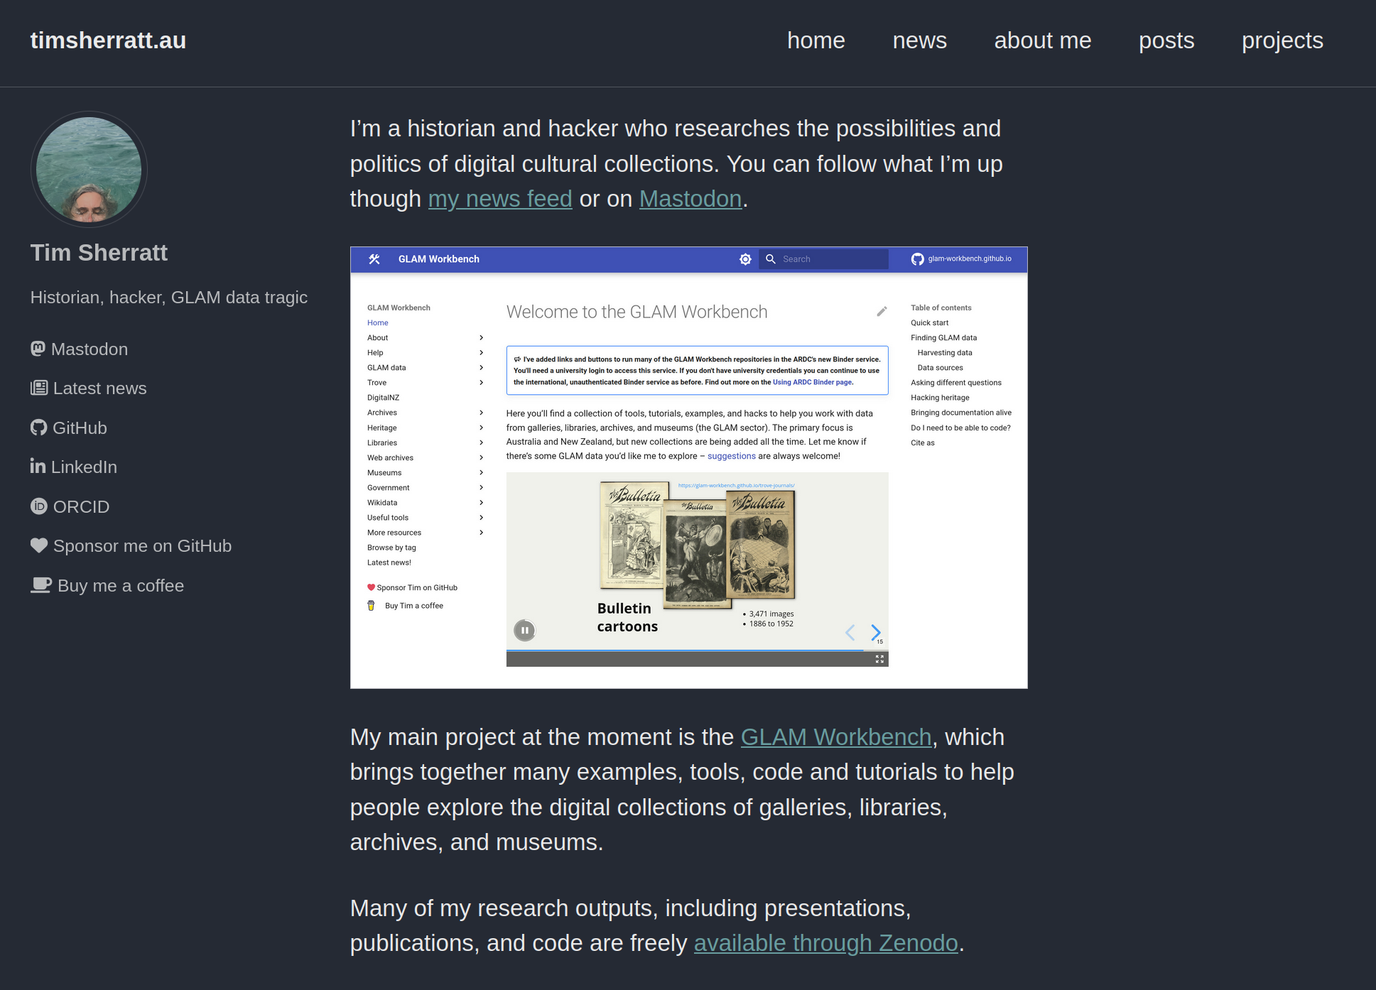
Task: Expand the Trove section chevron
Action: click(481, 383)
